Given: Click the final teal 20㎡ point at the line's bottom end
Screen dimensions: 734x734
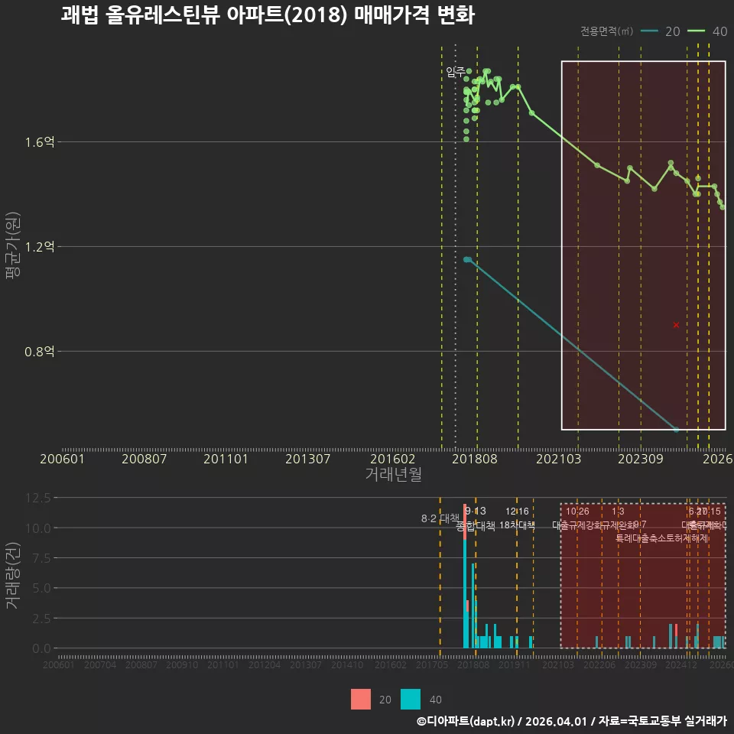Looking at the screenshot, I should [x=676, y=429].
